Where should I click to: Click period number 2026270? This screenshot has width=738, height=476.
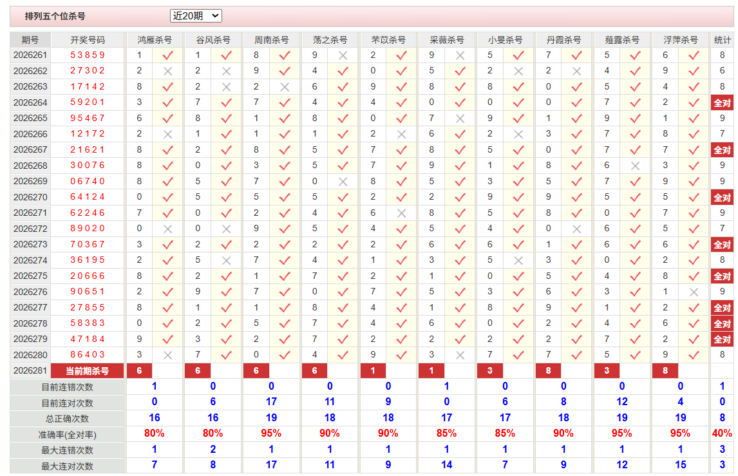pyautogui.click(x=30, y=197)
